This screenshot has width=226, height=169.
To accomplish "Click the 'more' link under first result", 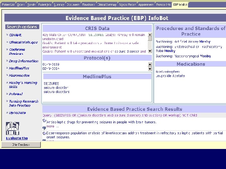I will 50,126.
